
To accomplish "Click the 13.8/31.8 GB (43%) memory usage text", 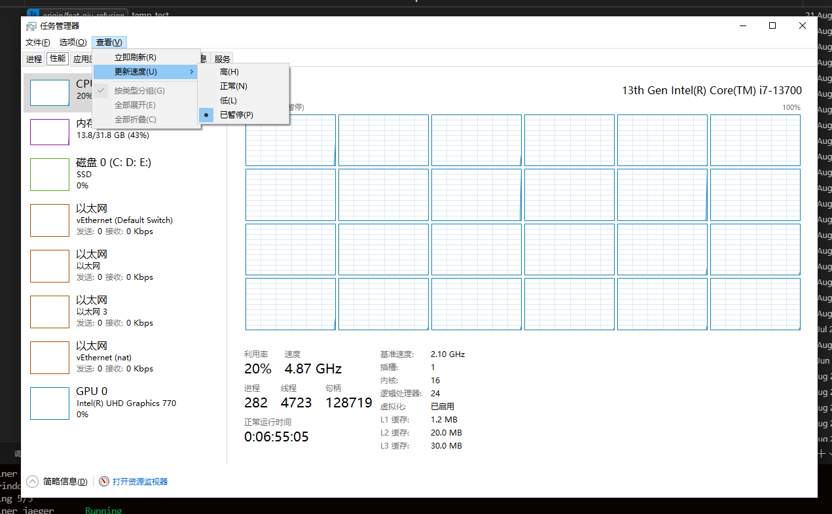I will [113, 135].
